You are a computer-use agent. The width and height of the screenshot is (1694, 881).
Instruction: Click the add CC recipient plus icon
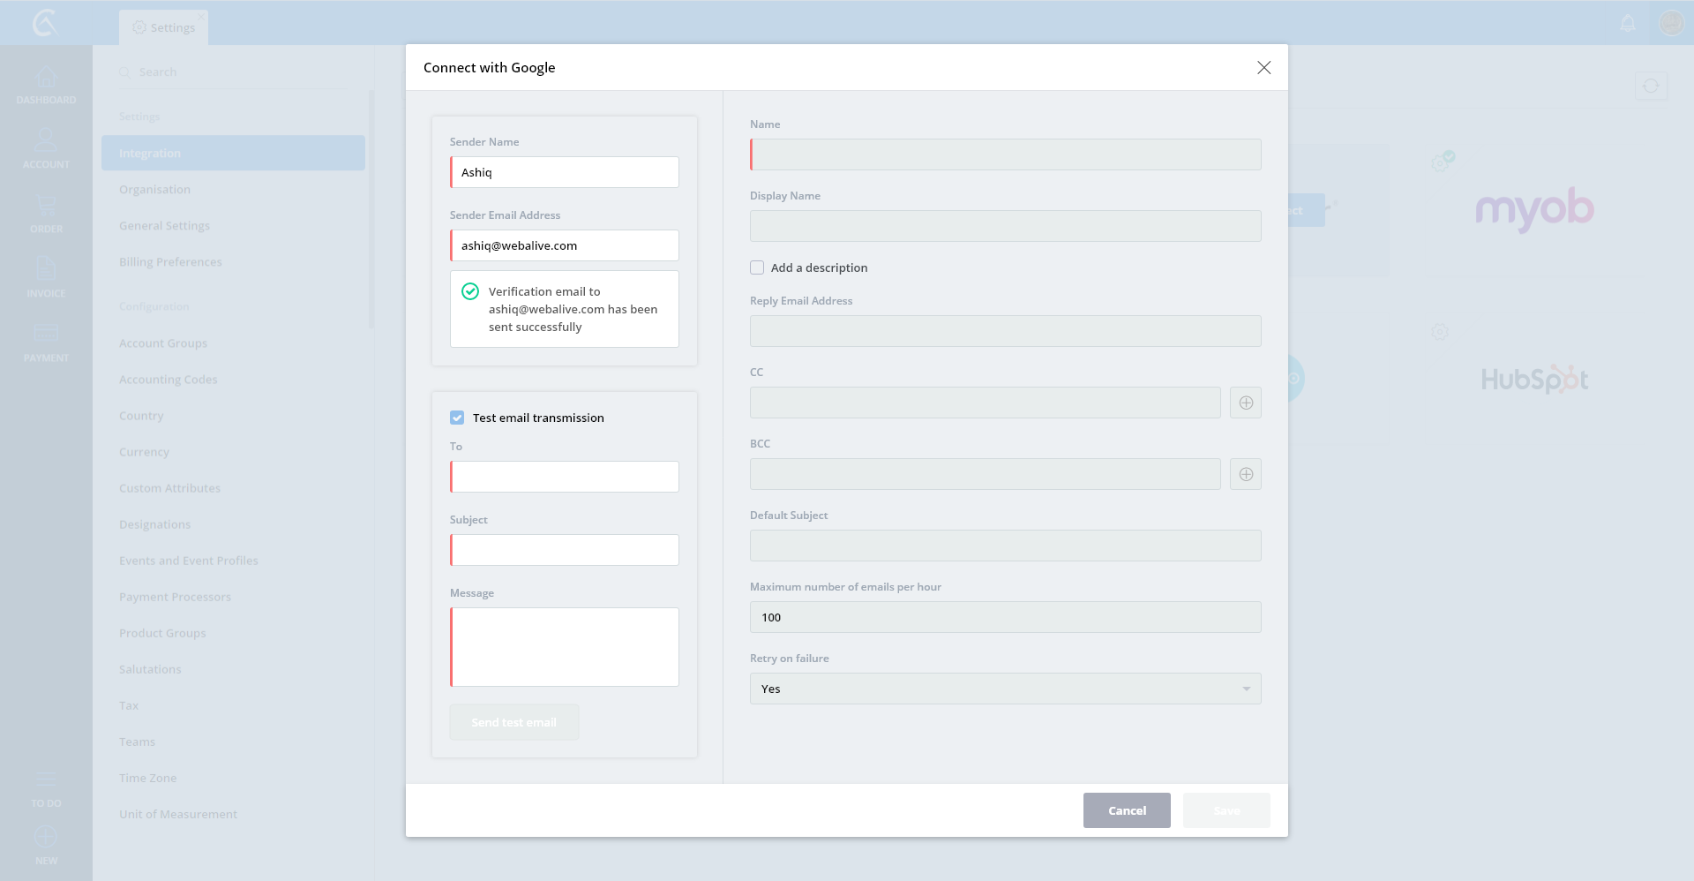(1246, 403)
